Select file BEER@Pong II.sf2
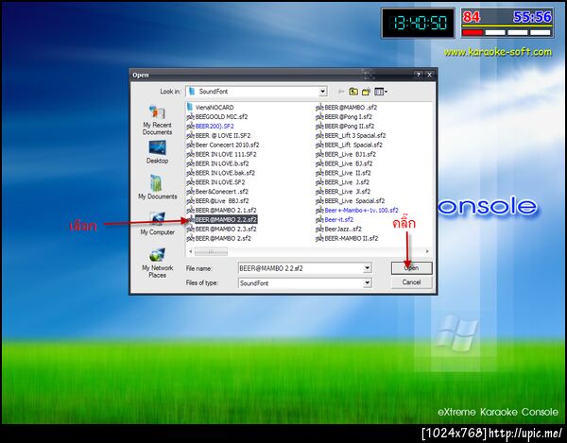This screenshot has width=567, height=443. pyautogui.click(x=345, y=127)
